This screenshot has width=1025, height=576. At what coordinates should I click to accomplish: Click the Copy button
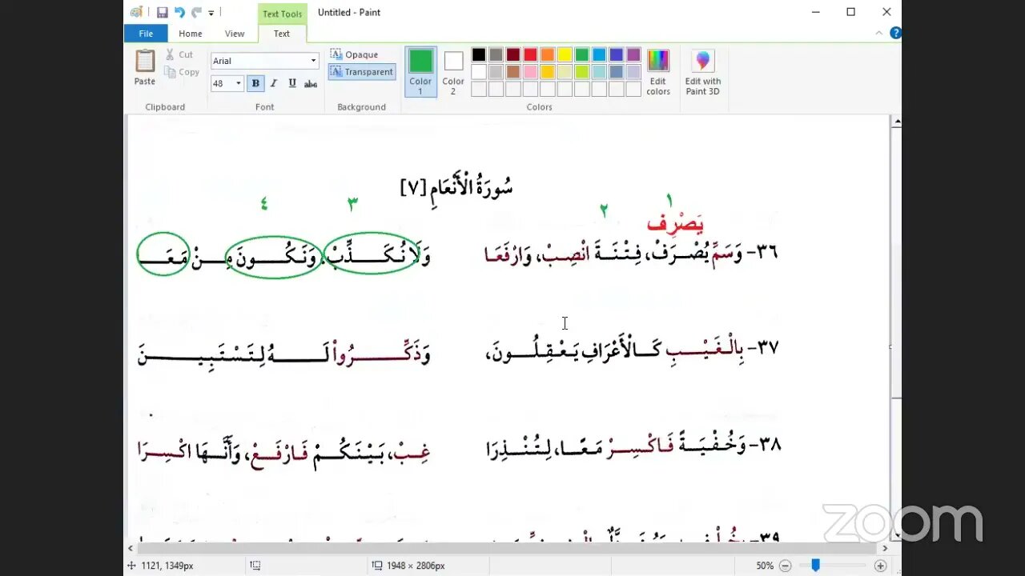pos(182,72)
